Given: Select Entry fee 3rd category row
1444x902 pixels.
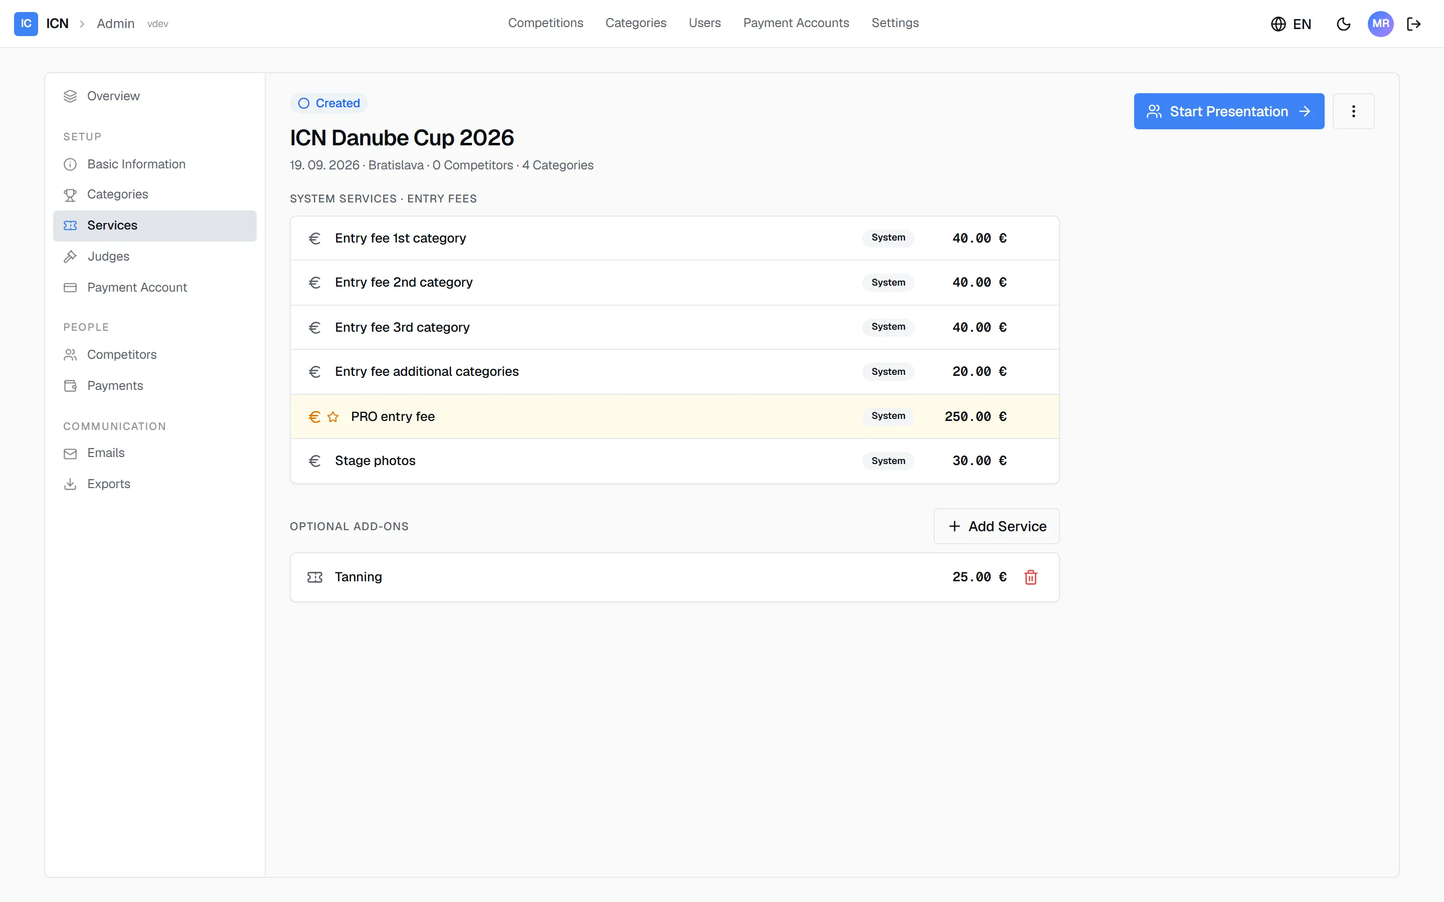Looking at the screenshot, I should click(x=674, y=327).
